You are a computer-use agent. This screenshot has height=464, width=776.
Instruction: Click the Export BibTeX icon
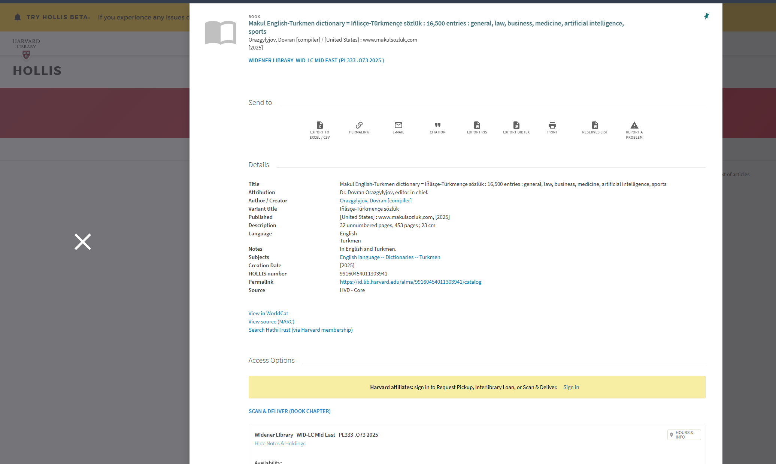pos(516,127)
